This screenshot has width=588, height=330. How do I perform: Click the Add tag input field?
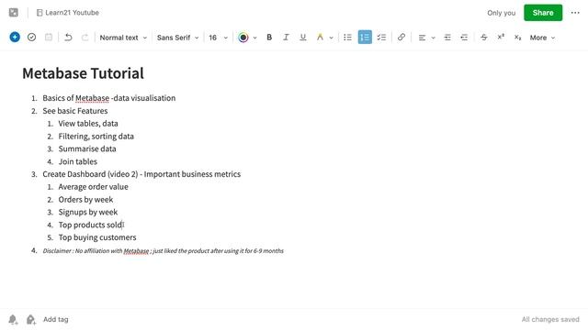point(55,320)
